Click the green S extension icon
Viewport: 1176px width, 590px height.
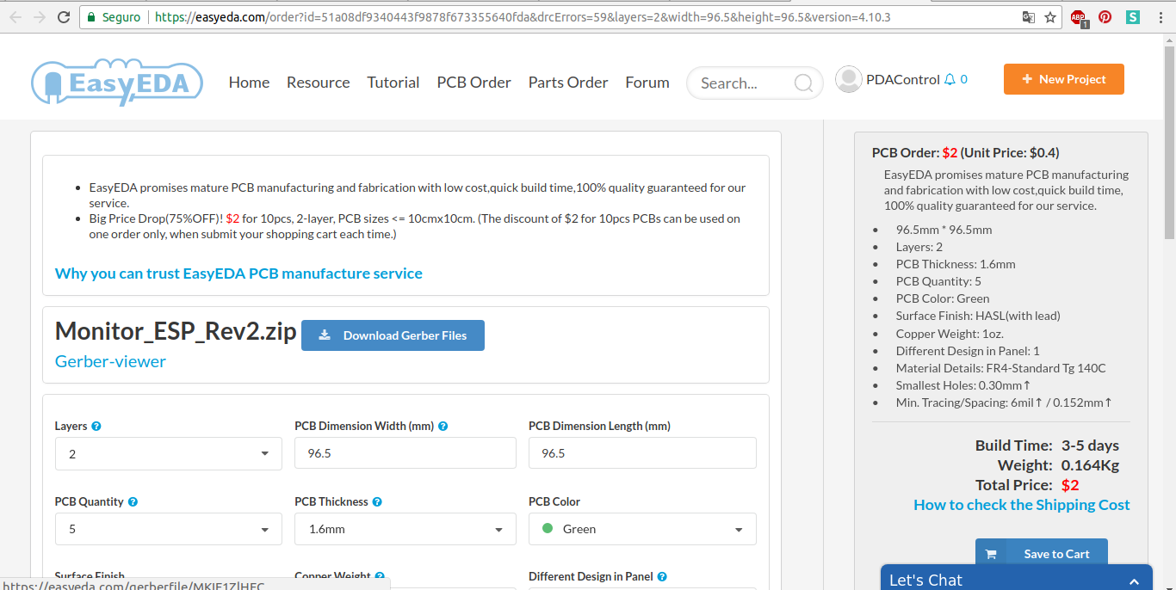1133,16
